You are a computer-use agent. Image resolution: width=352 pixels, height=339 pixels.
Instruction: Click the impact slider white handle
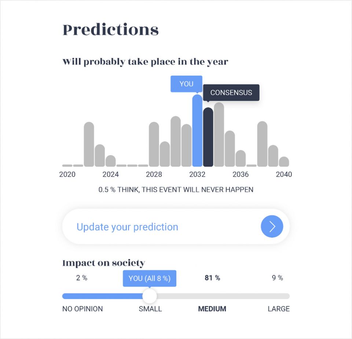pyautogui.click(x=149, y=296)
